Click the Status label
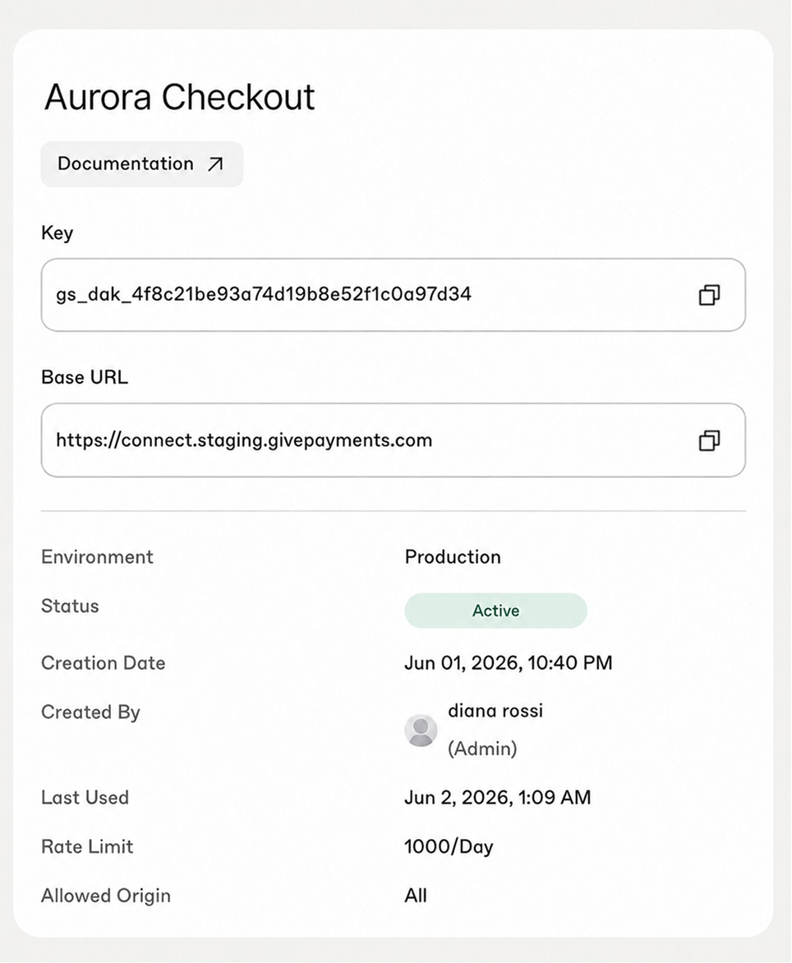 pos(70,606)
